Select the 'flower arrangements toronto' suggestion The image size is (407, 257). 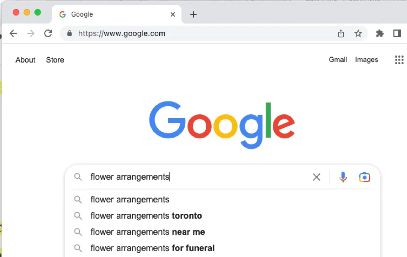[x=146, y=216]
